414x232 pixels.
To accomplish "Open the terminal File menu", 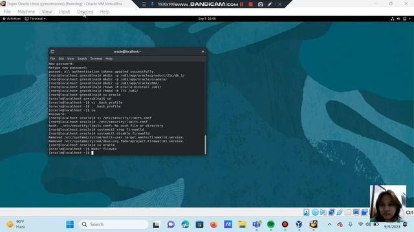I will click(x=52, y=59).
